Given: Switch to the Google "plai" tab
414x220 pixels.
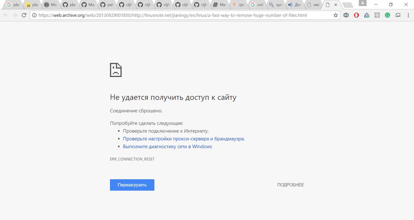Looking at the screenshot, I should (x=13, y=5).
